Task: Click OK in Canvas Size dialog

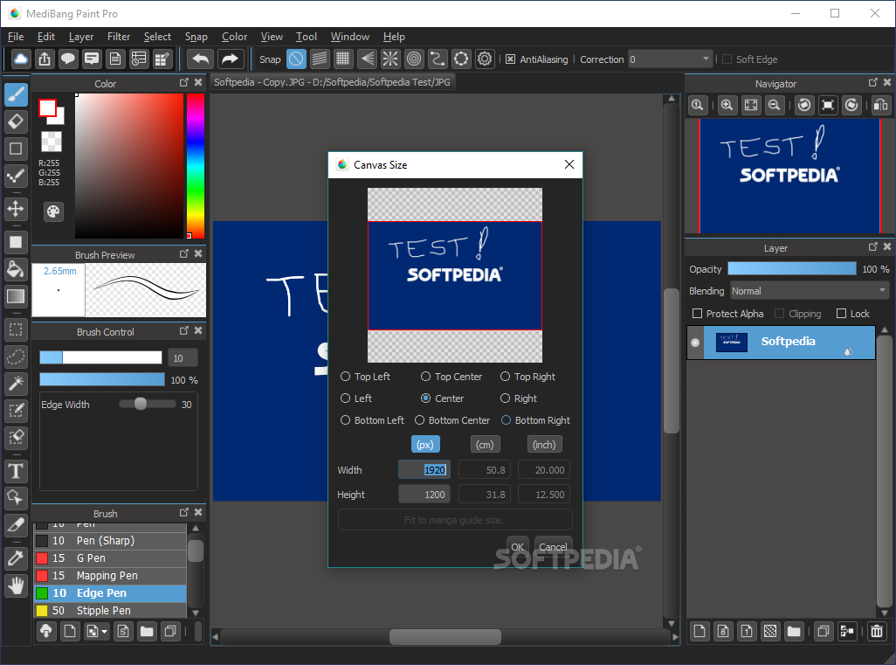Action: [518, 547]
